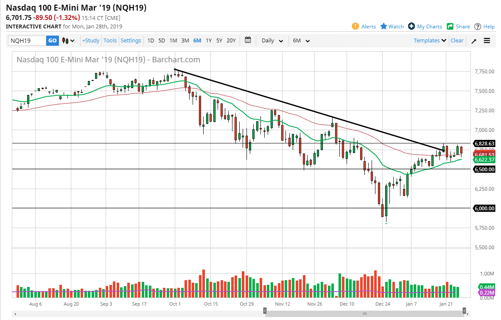
Task: Select the 5Y timeframe
Action: 219,40
